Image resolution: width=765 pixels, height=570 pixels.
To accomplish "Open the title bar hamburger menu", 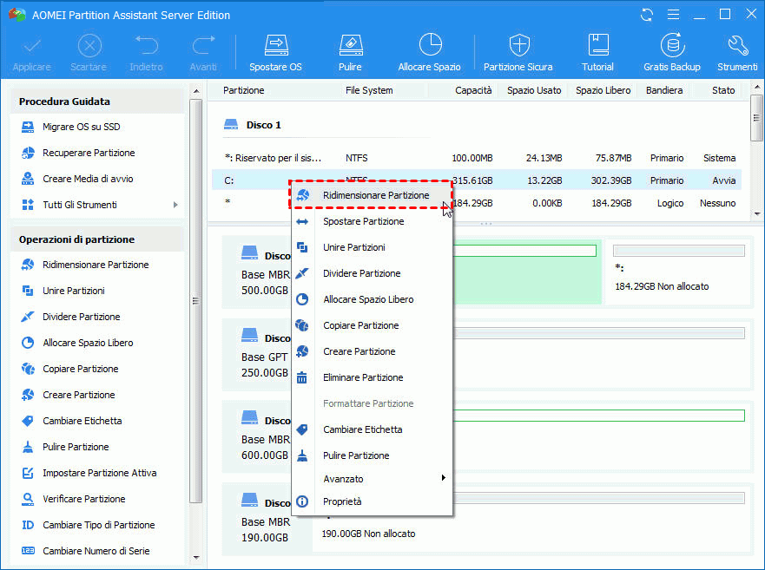I will coord(673,15).
